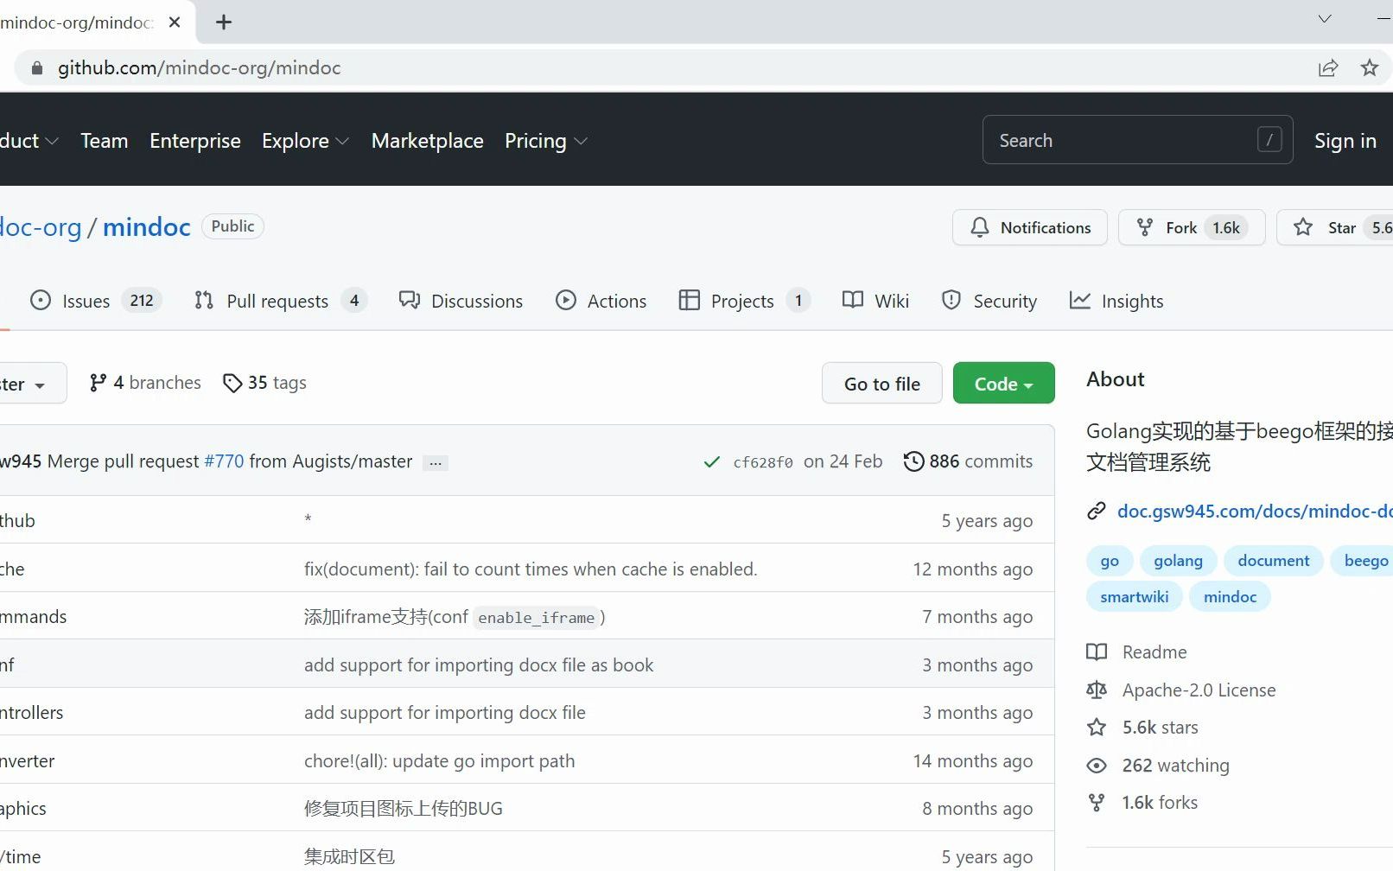
Task: Click the 'go' topic tag
Action: click(x=1110, y=561)
